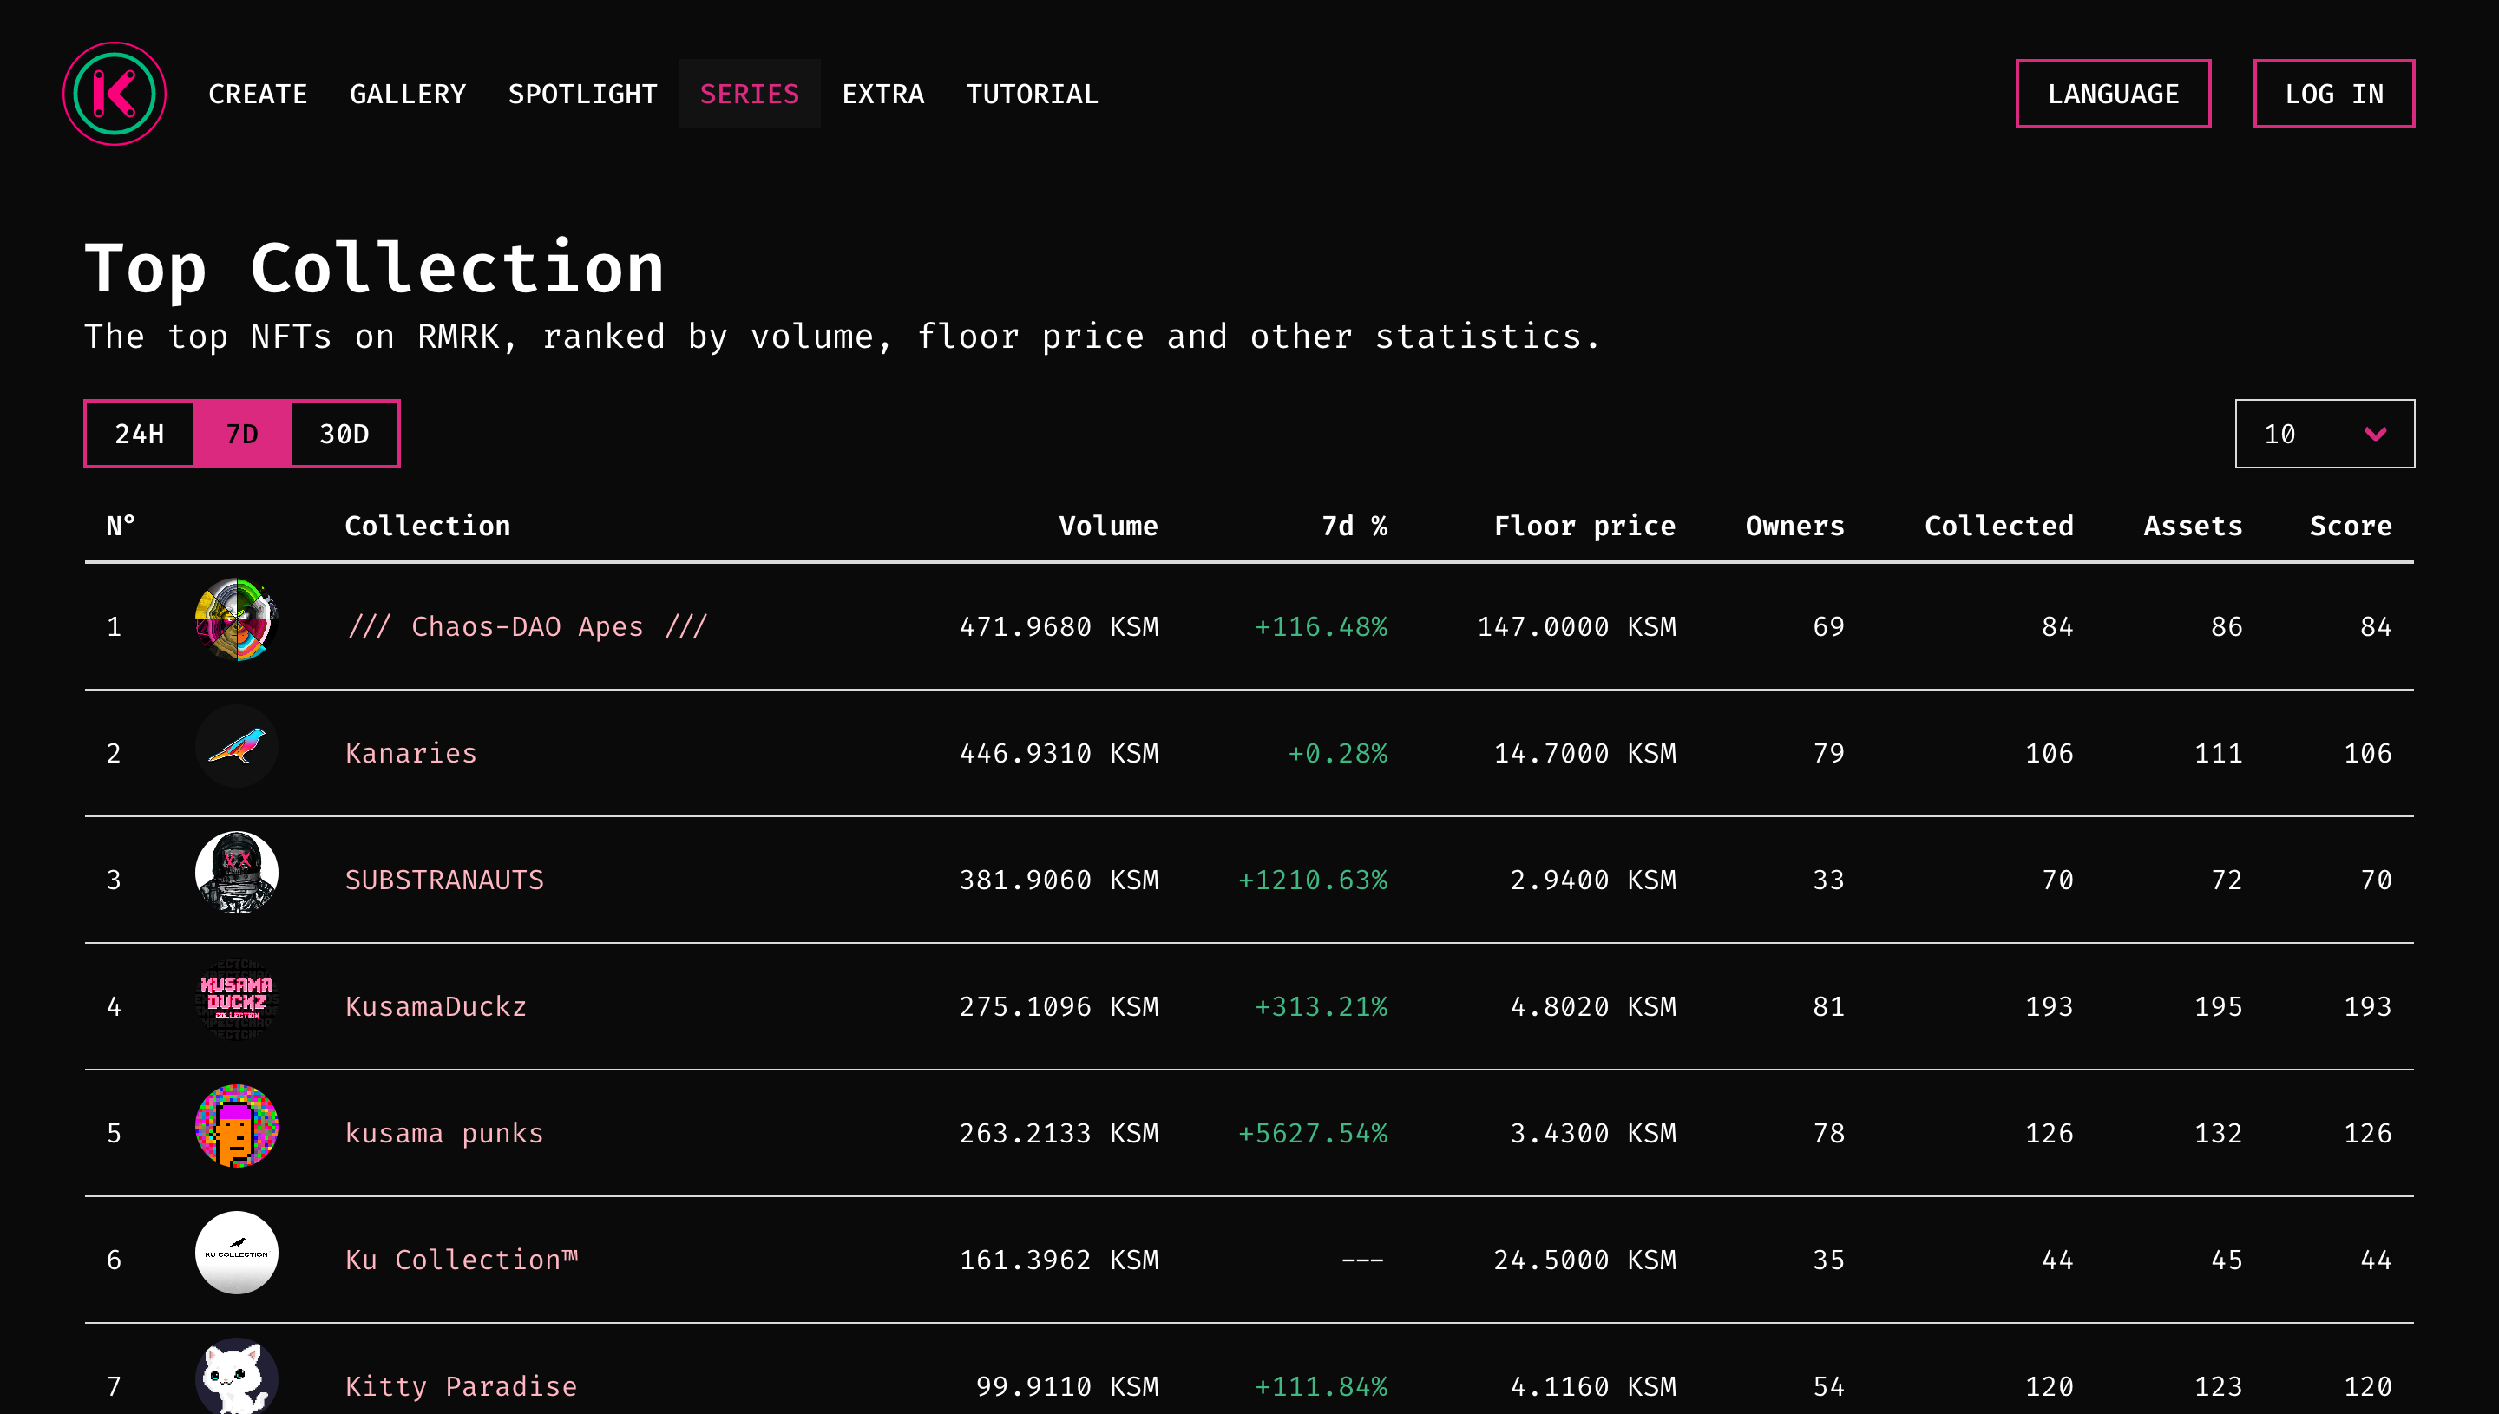Switch time range to 30D
2499x1414 pixels.
coord(344,434)
